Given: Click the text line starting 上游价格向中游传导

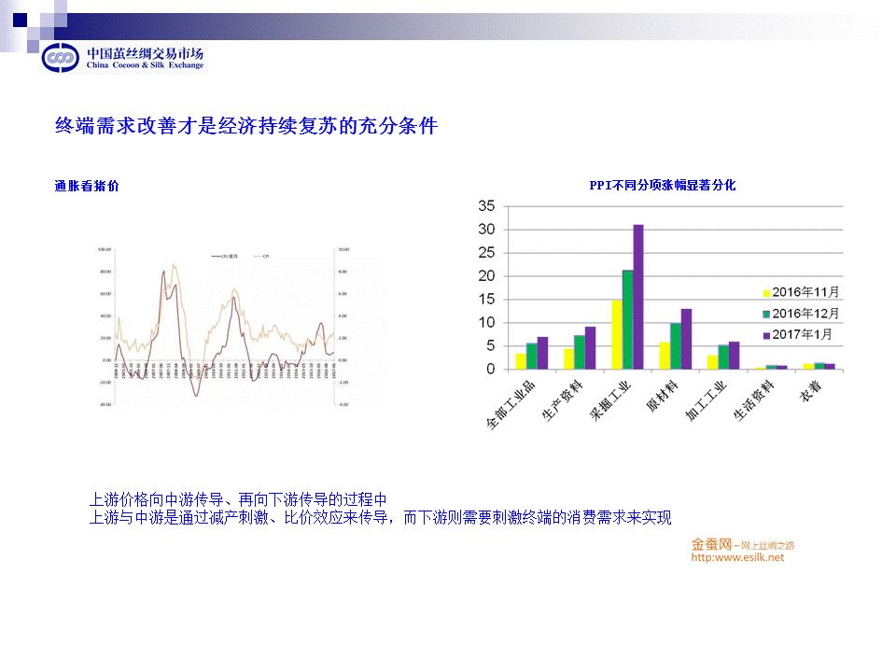Looking at the screenshot, I should (237, 499).
